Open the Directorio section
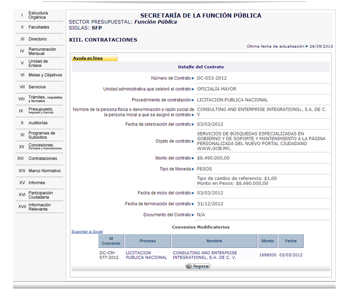This screenshot has width=360, height=294. coord(38,39)
